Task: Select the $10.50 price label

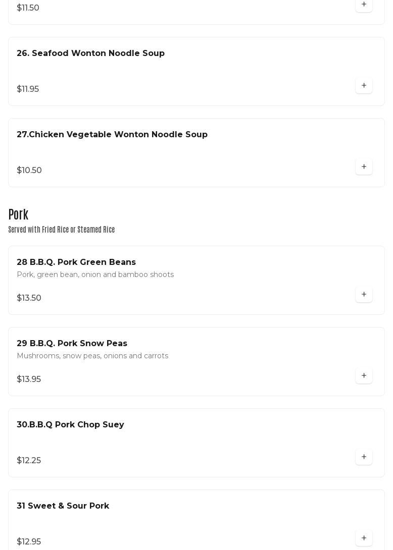Action: click(29, 171)
